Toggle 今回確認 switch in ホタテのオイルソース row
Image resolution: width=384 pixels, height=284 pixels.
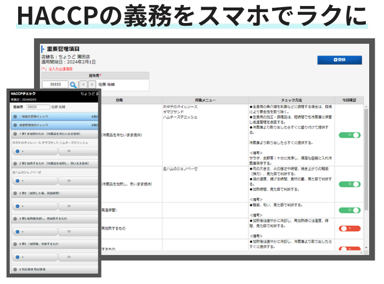click(349, 135)
